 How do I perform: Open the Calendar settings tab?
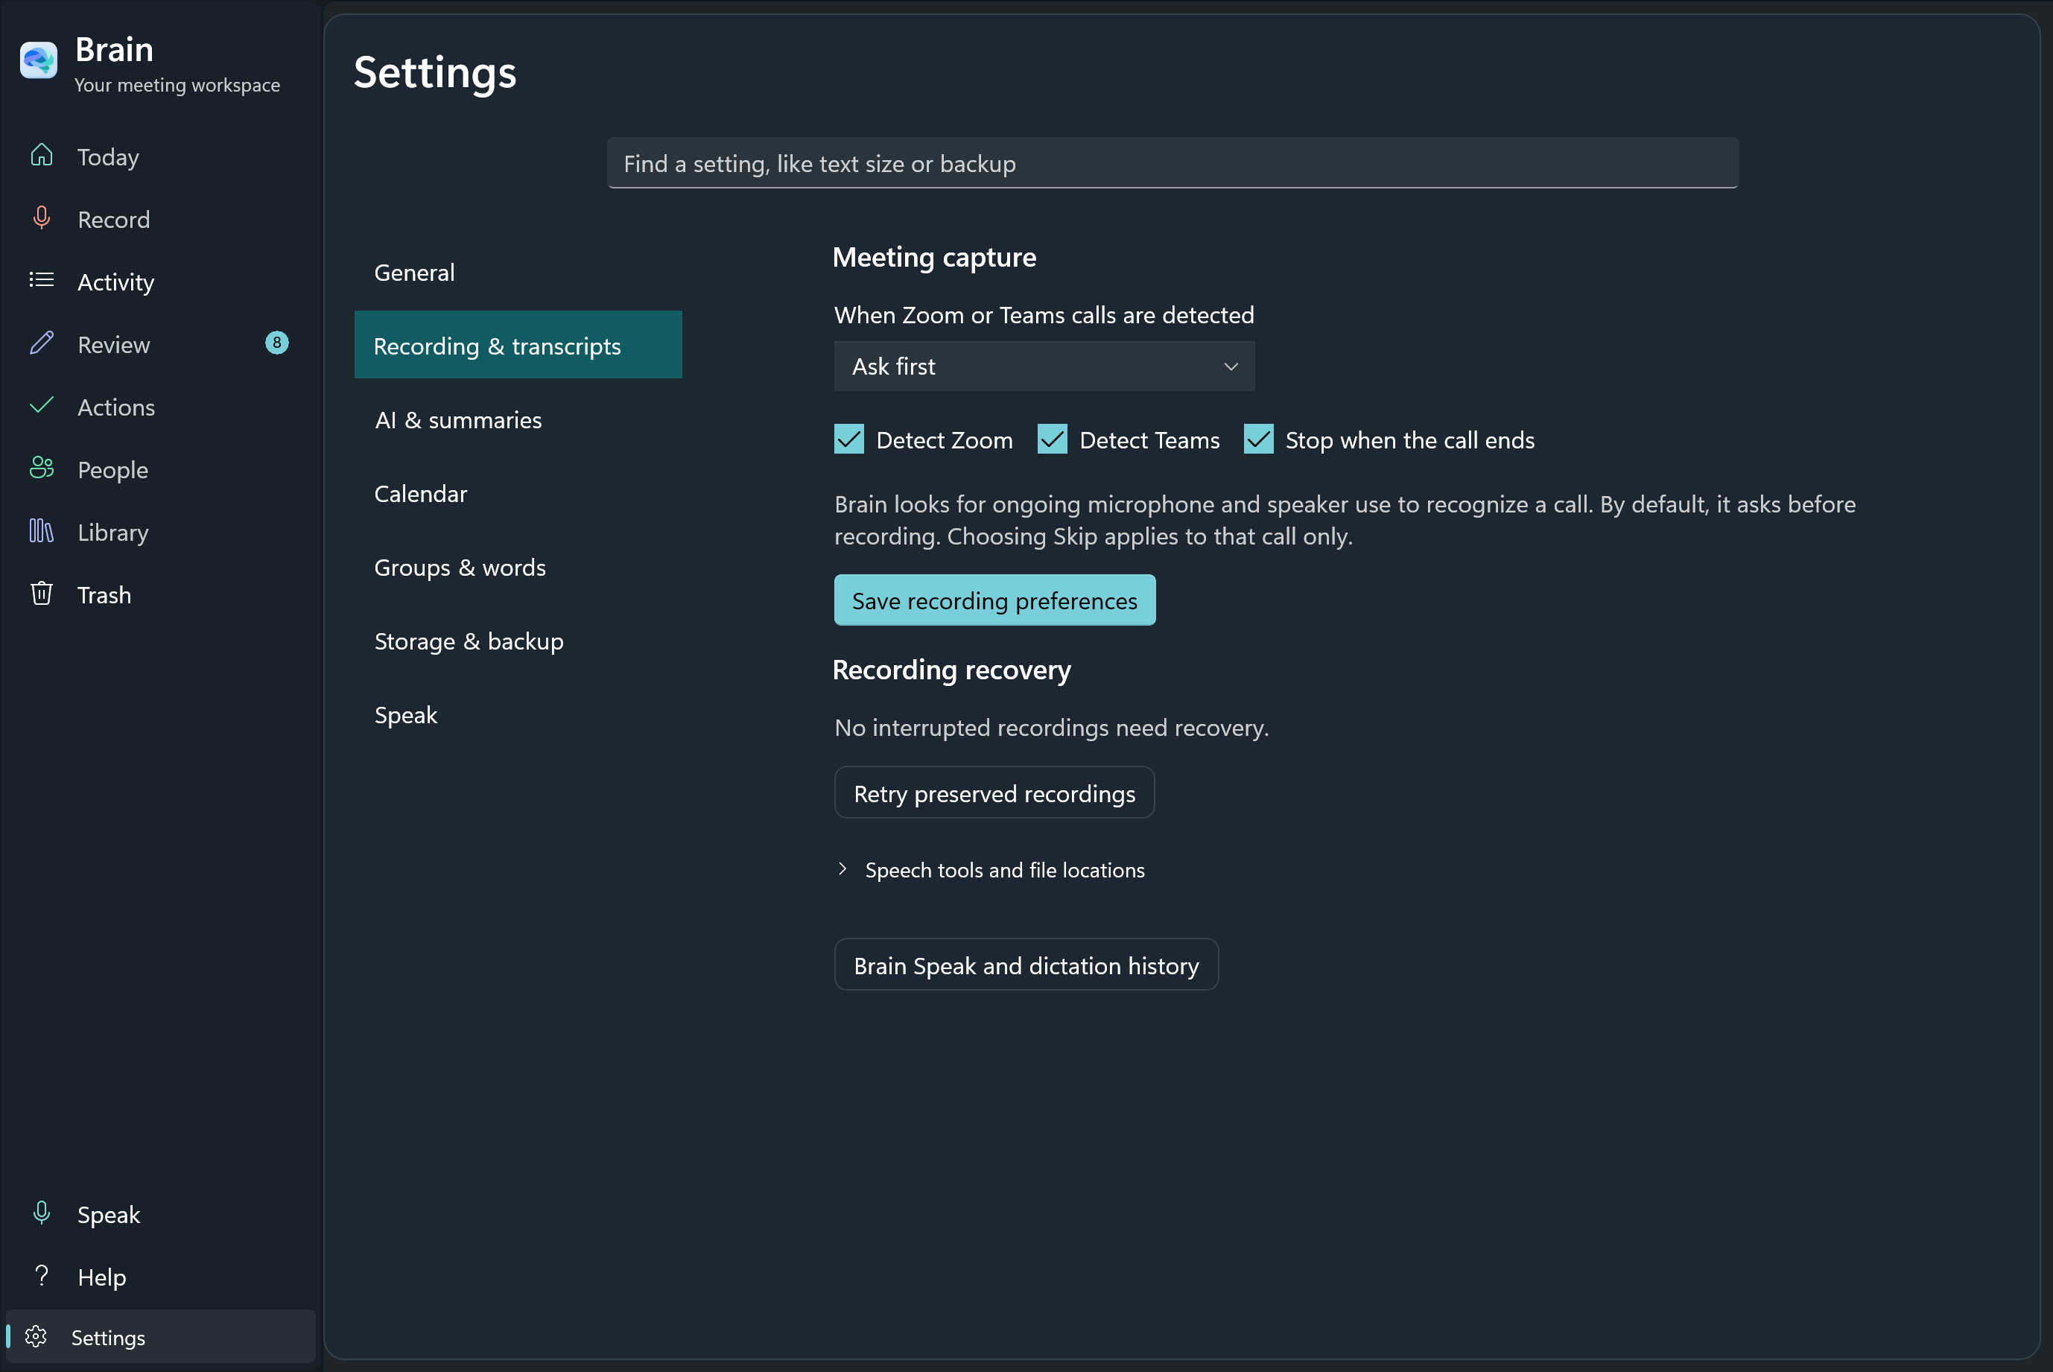click(x=518, y=494)
